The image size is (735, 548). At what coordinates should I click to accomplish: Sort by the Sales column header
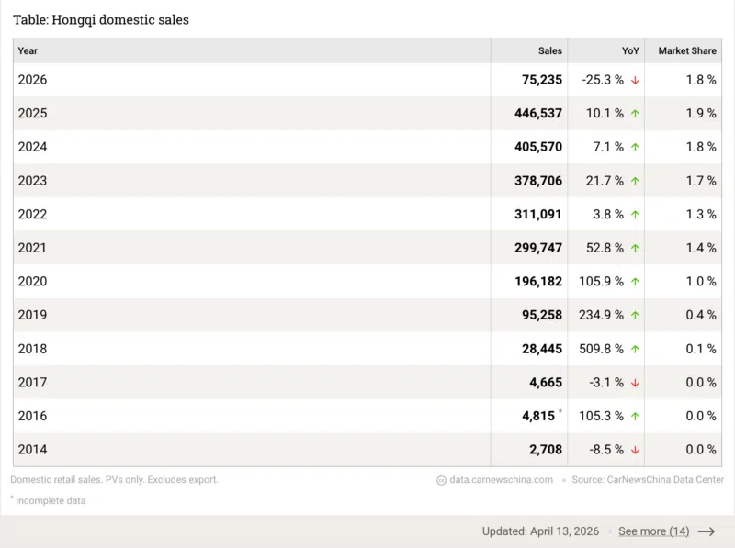click(x=549, y=51)
